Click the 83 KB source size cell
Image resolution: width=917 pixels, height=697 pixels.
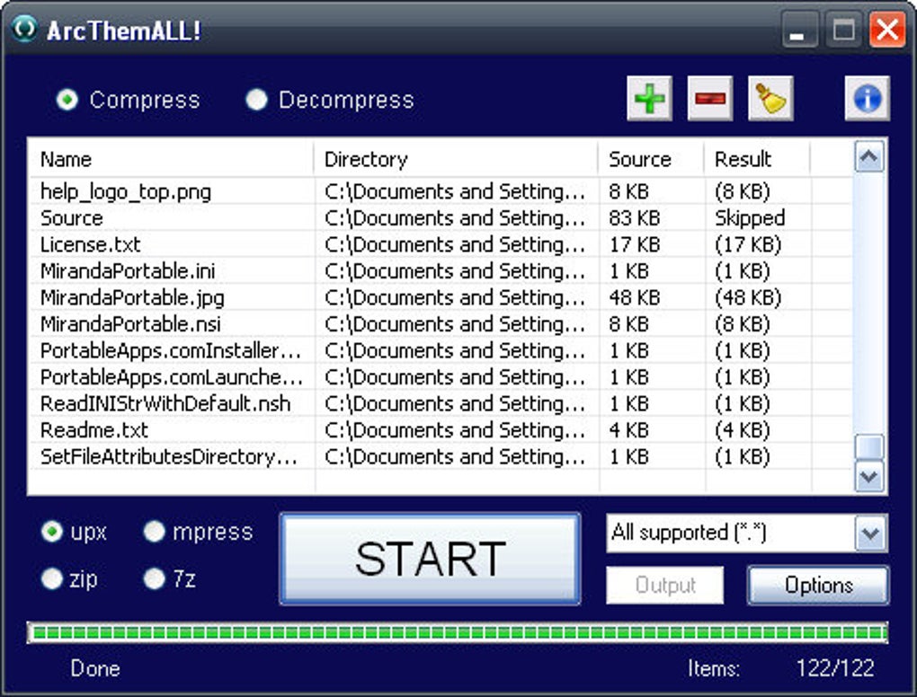(635, 218)
